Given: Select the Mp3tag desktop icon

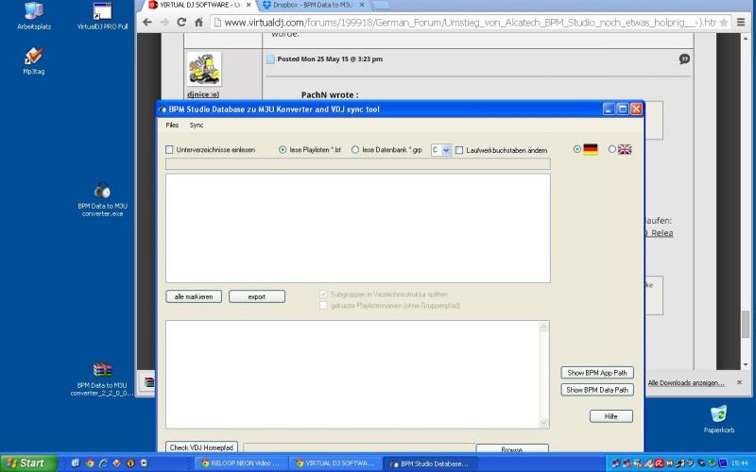Looking at the screenshot, I should coord(34,61).
